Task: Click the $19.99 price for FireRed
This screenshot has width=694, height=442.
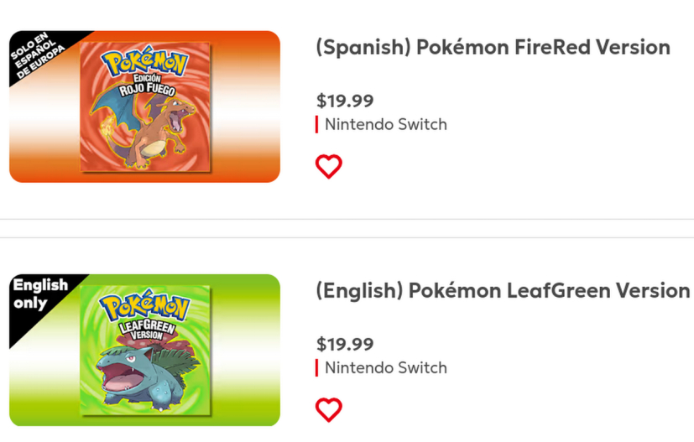Action: pyautogui.click(x=345, y=101)
